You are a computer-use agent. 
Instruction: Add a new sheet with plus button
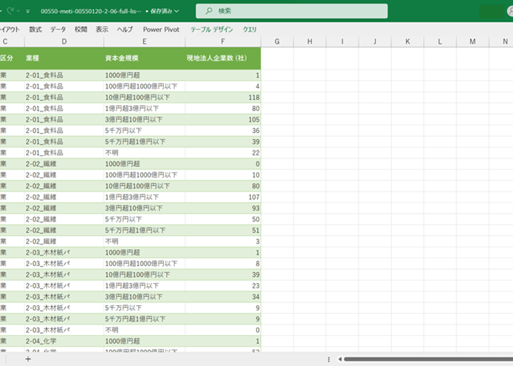tap(28, 359)
